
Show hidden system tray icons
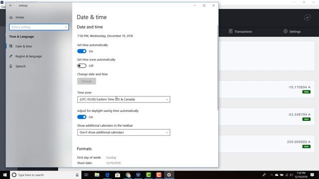(x=271, y=175)
